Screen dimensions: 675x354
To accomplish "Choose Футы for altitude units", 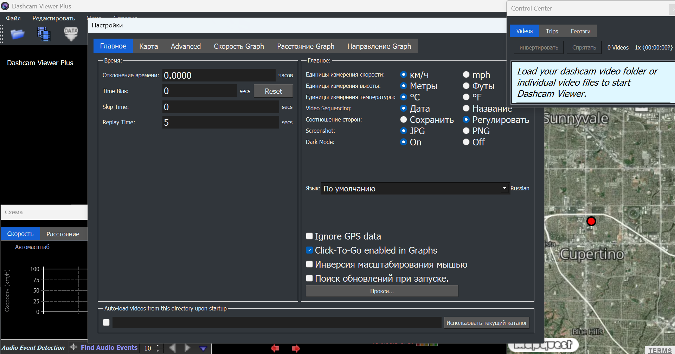I will click(x=466, y=86).
